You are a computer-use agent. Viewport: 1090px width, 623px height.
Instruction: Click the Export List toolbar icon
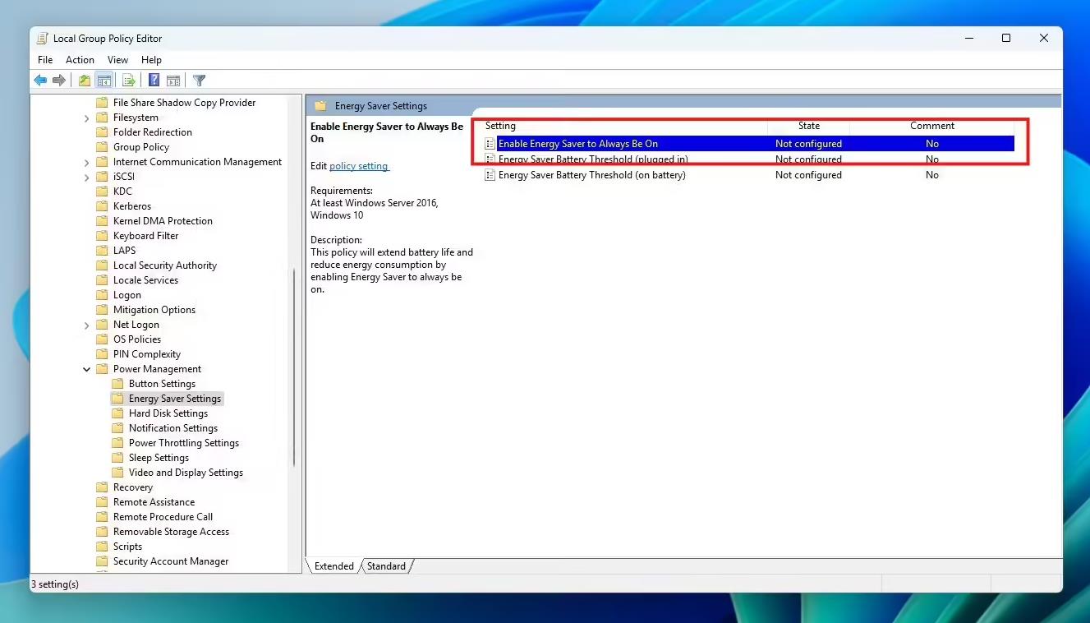coord(129,81)
